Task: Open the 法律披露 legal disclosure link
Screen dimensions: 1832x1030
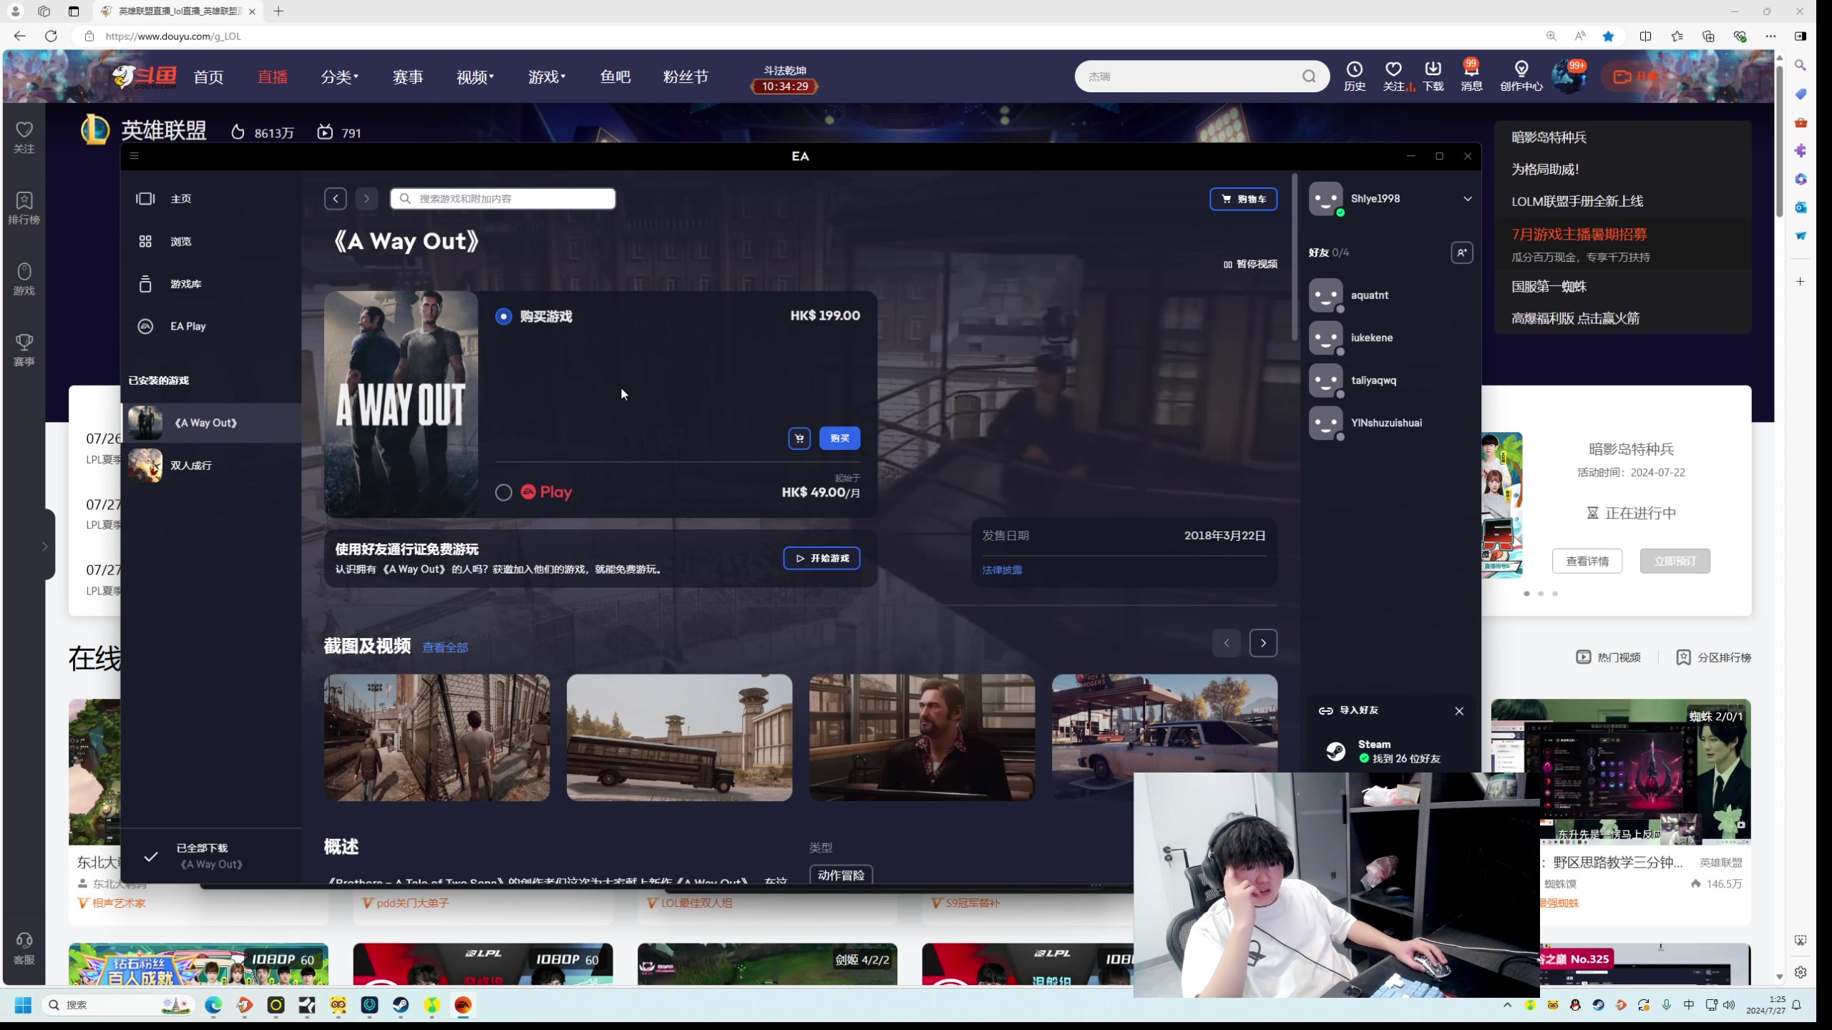Action: (1002, 570)
